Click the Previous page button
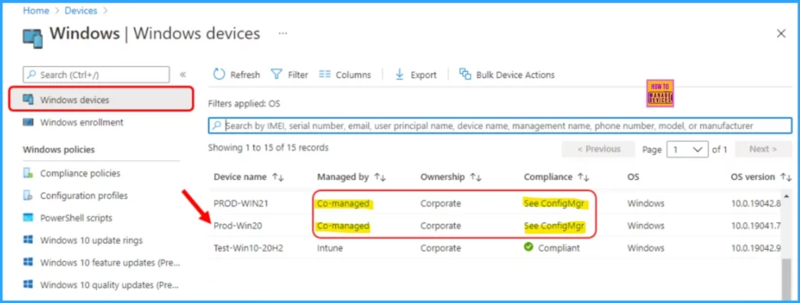Screen dimensions: 800x303 point(598,149)
